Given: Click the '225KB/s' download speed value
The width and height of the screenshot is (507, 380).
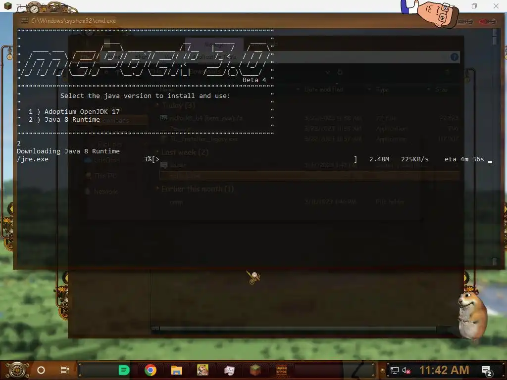Looking at the screenshot, I should [x=415, y=159].
